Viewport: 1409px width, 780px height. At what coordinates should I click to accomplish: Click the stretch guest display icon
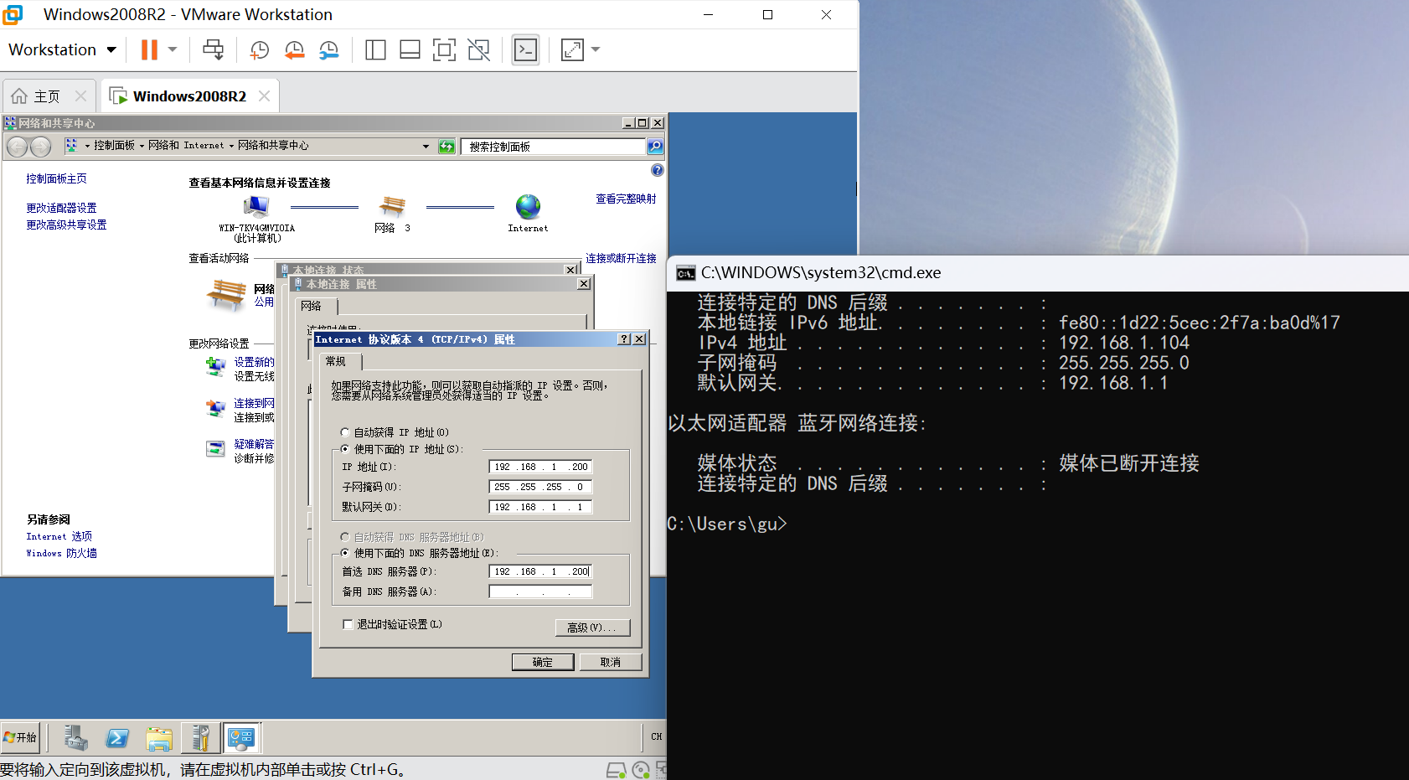click(572, 50)
